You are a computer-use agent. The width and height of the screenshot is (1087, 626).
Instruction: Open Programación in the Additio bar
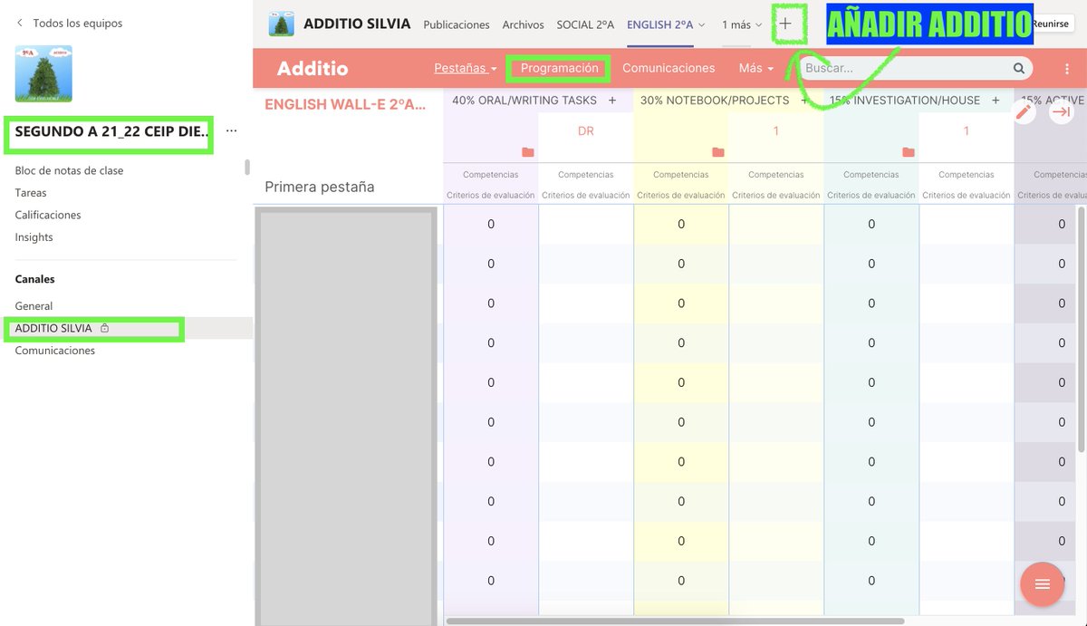tap(560, 68)
